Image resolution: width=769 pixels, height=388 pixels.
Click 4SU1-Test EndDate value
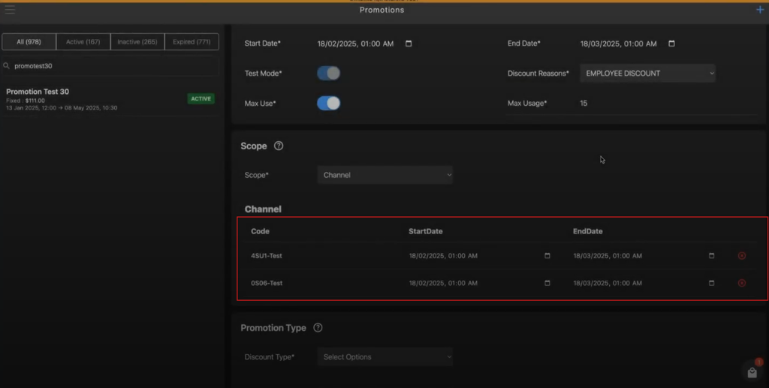point(608,256)
